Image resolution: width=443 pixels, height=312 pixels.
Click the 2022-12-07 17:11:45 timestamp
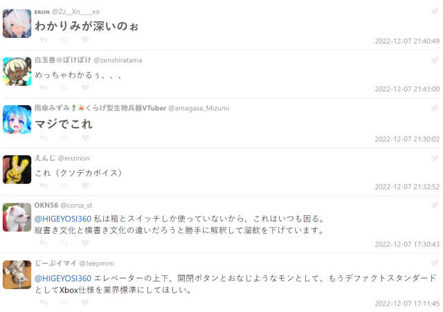click(407, 303)
